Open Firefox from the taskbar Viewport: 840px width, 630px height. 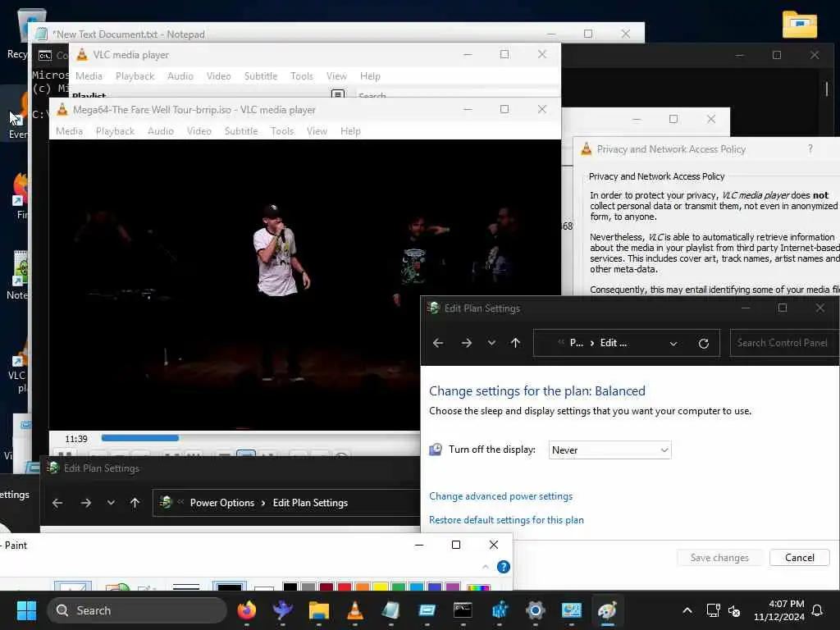pyautogui.click(x=246, y=610)
